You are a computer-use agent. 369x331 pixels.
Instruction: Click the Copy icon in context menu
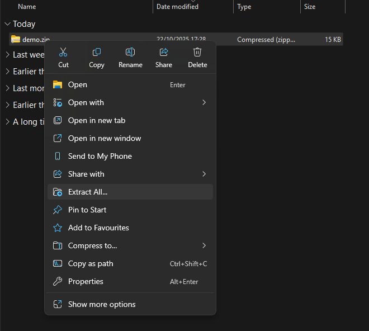point(97,53)
